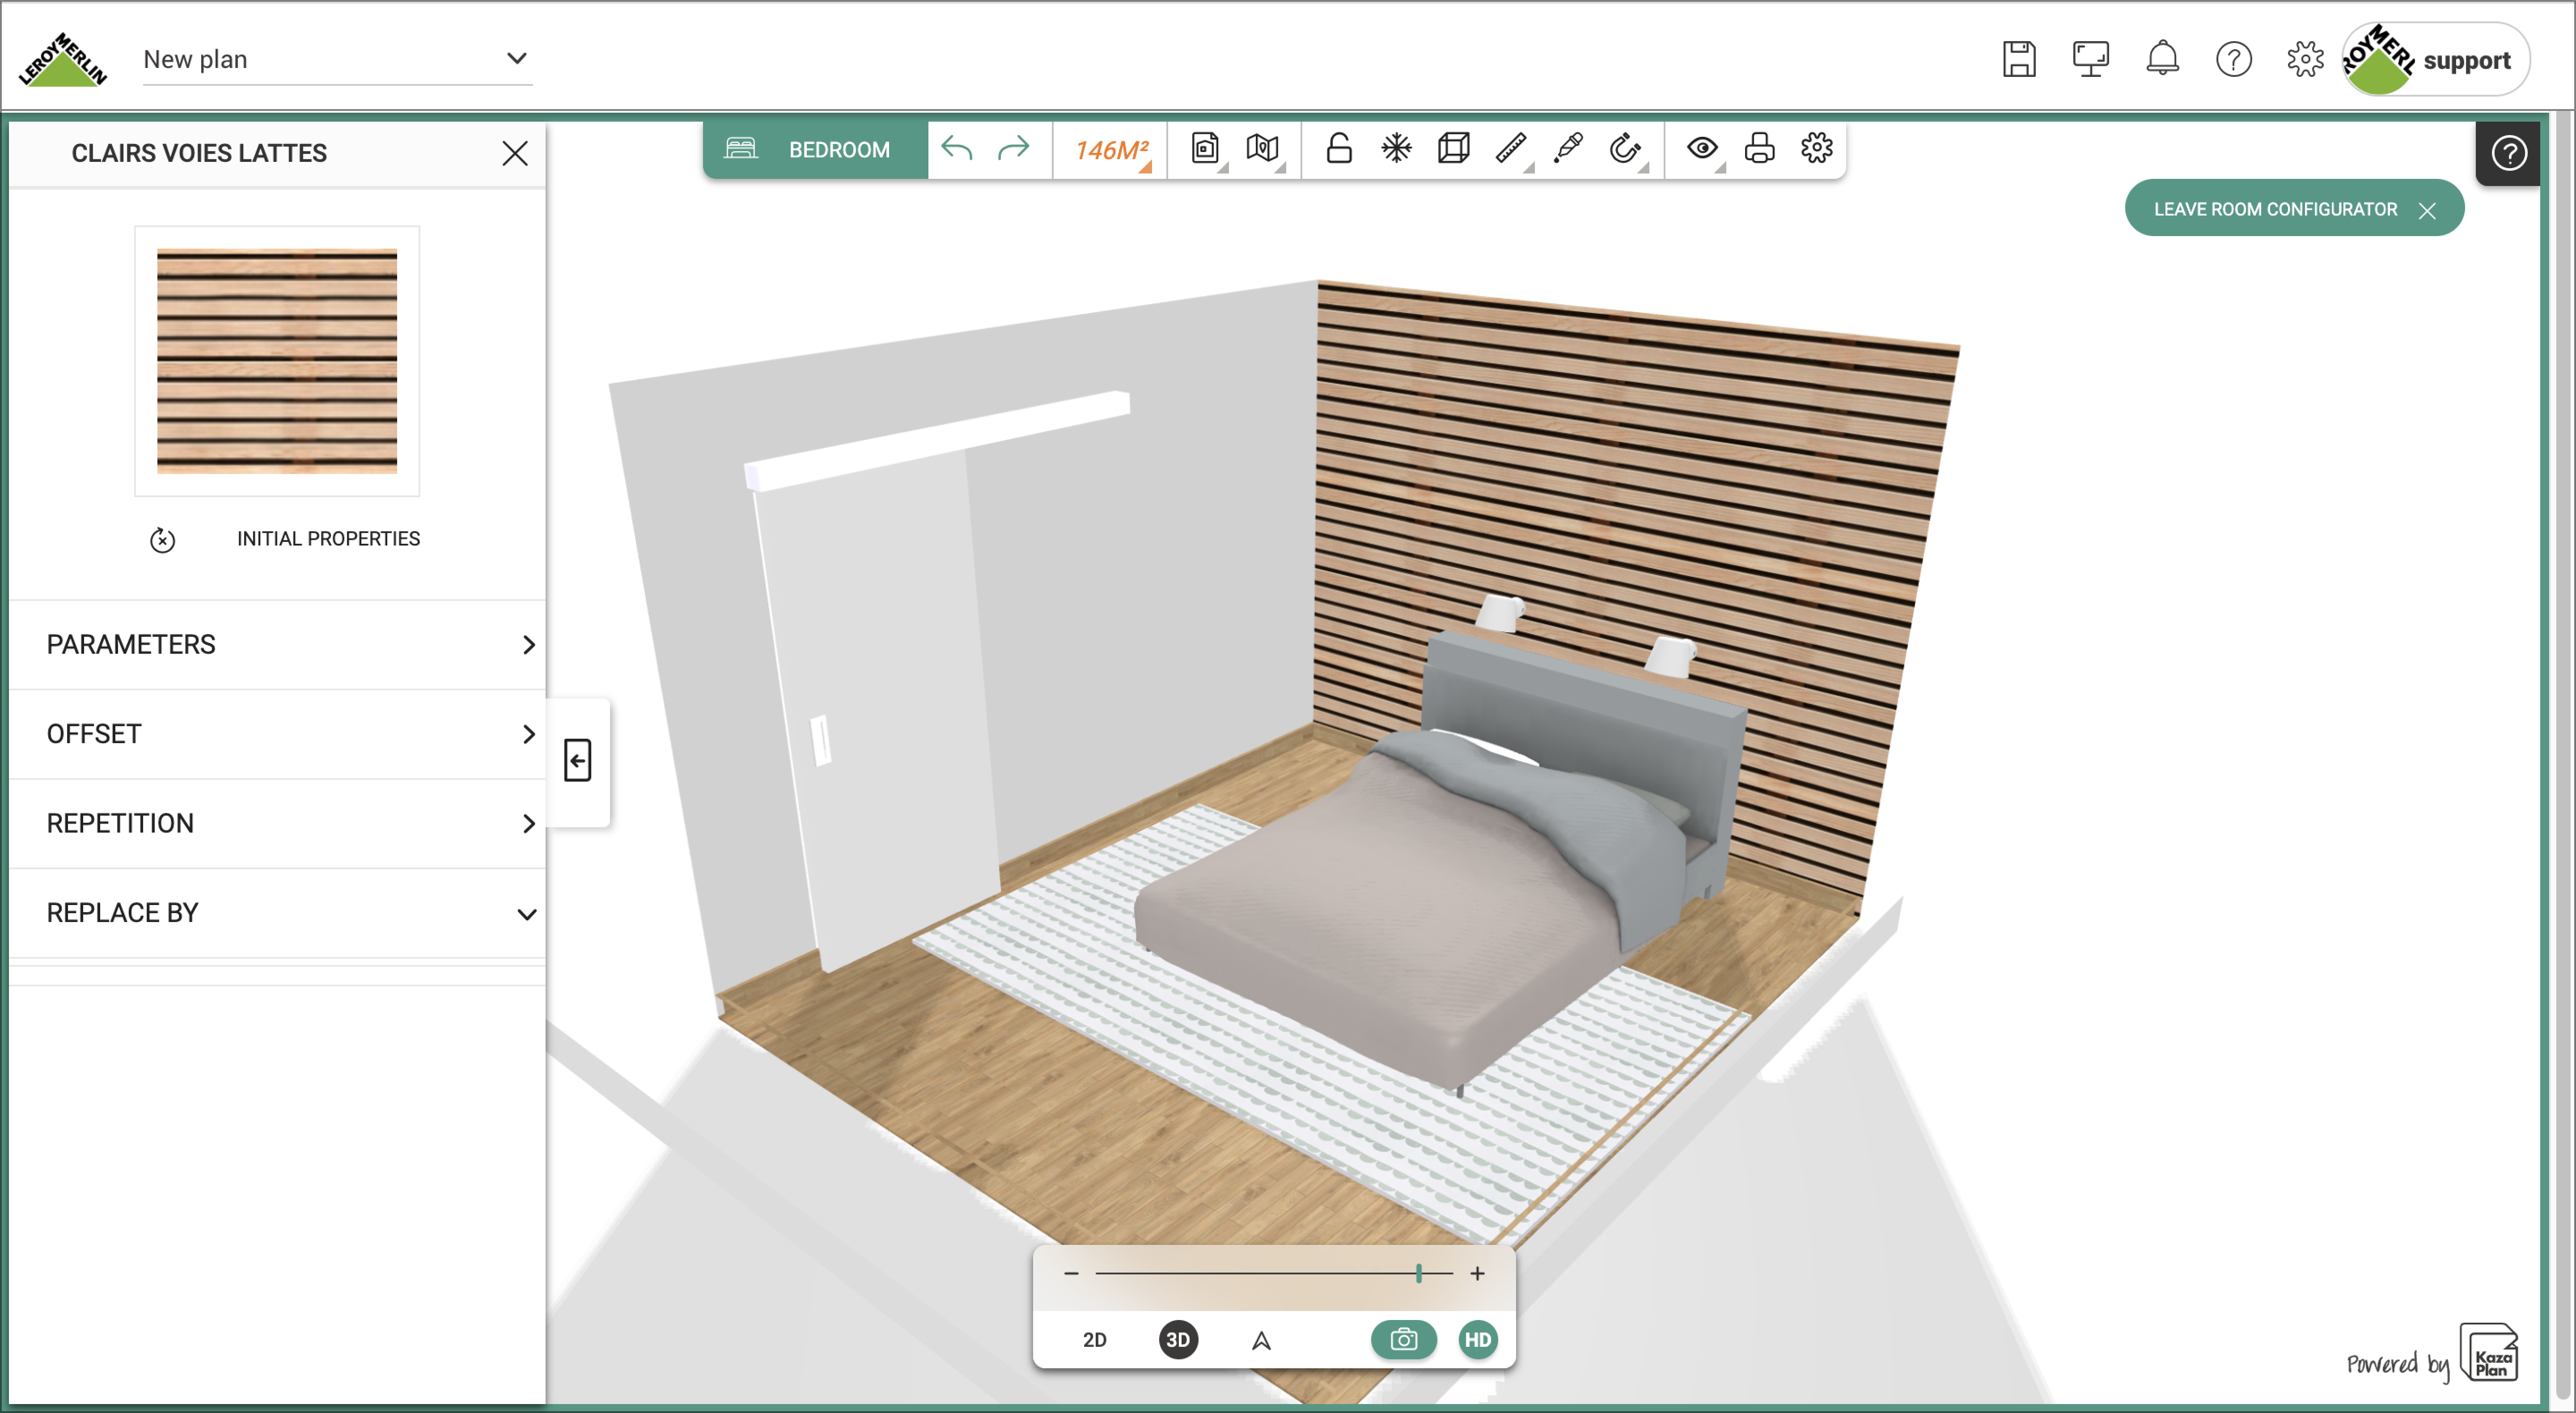Open the New plan dropdown
The height and width of the screenshot is (1413, 2576).
337,59
